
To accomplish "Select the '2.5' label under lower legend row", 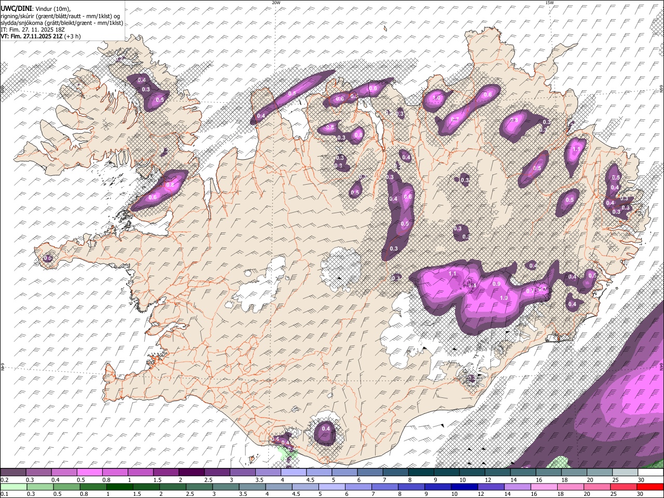I will 190,494.
